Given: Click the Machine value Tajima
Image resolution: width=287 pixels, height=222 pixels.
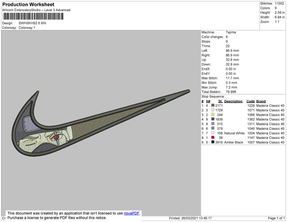Looking at the screenshot, I should tap(231, 32).
